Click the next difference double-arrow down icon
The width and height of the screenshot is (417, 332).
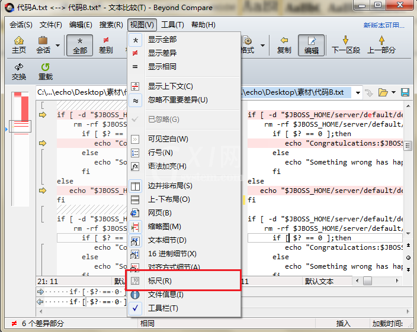[408, 270]
